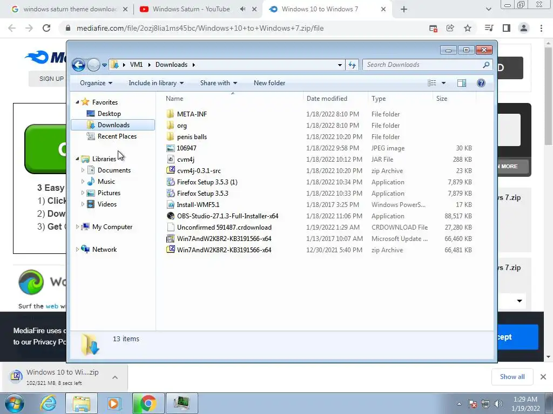553x414 pixels.
Task: Switch to windows saturn theme download tab
Action: coord(70,9)
